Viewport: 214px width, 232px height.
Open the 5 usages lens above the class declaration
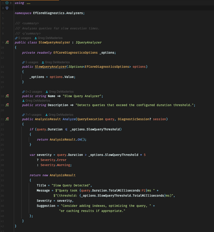point(23,38)
